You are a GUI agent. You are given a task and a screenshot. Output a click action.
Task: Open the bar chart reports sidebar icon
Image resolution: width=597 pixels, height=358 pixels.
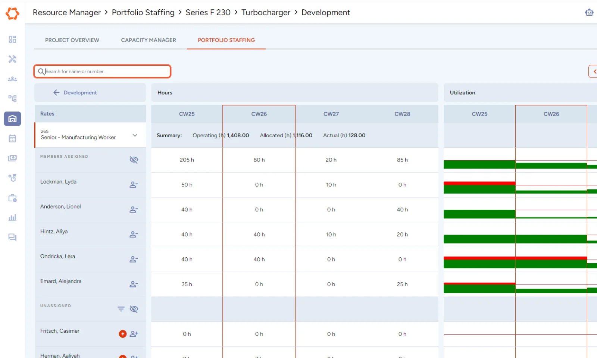[x=12, y=218]
